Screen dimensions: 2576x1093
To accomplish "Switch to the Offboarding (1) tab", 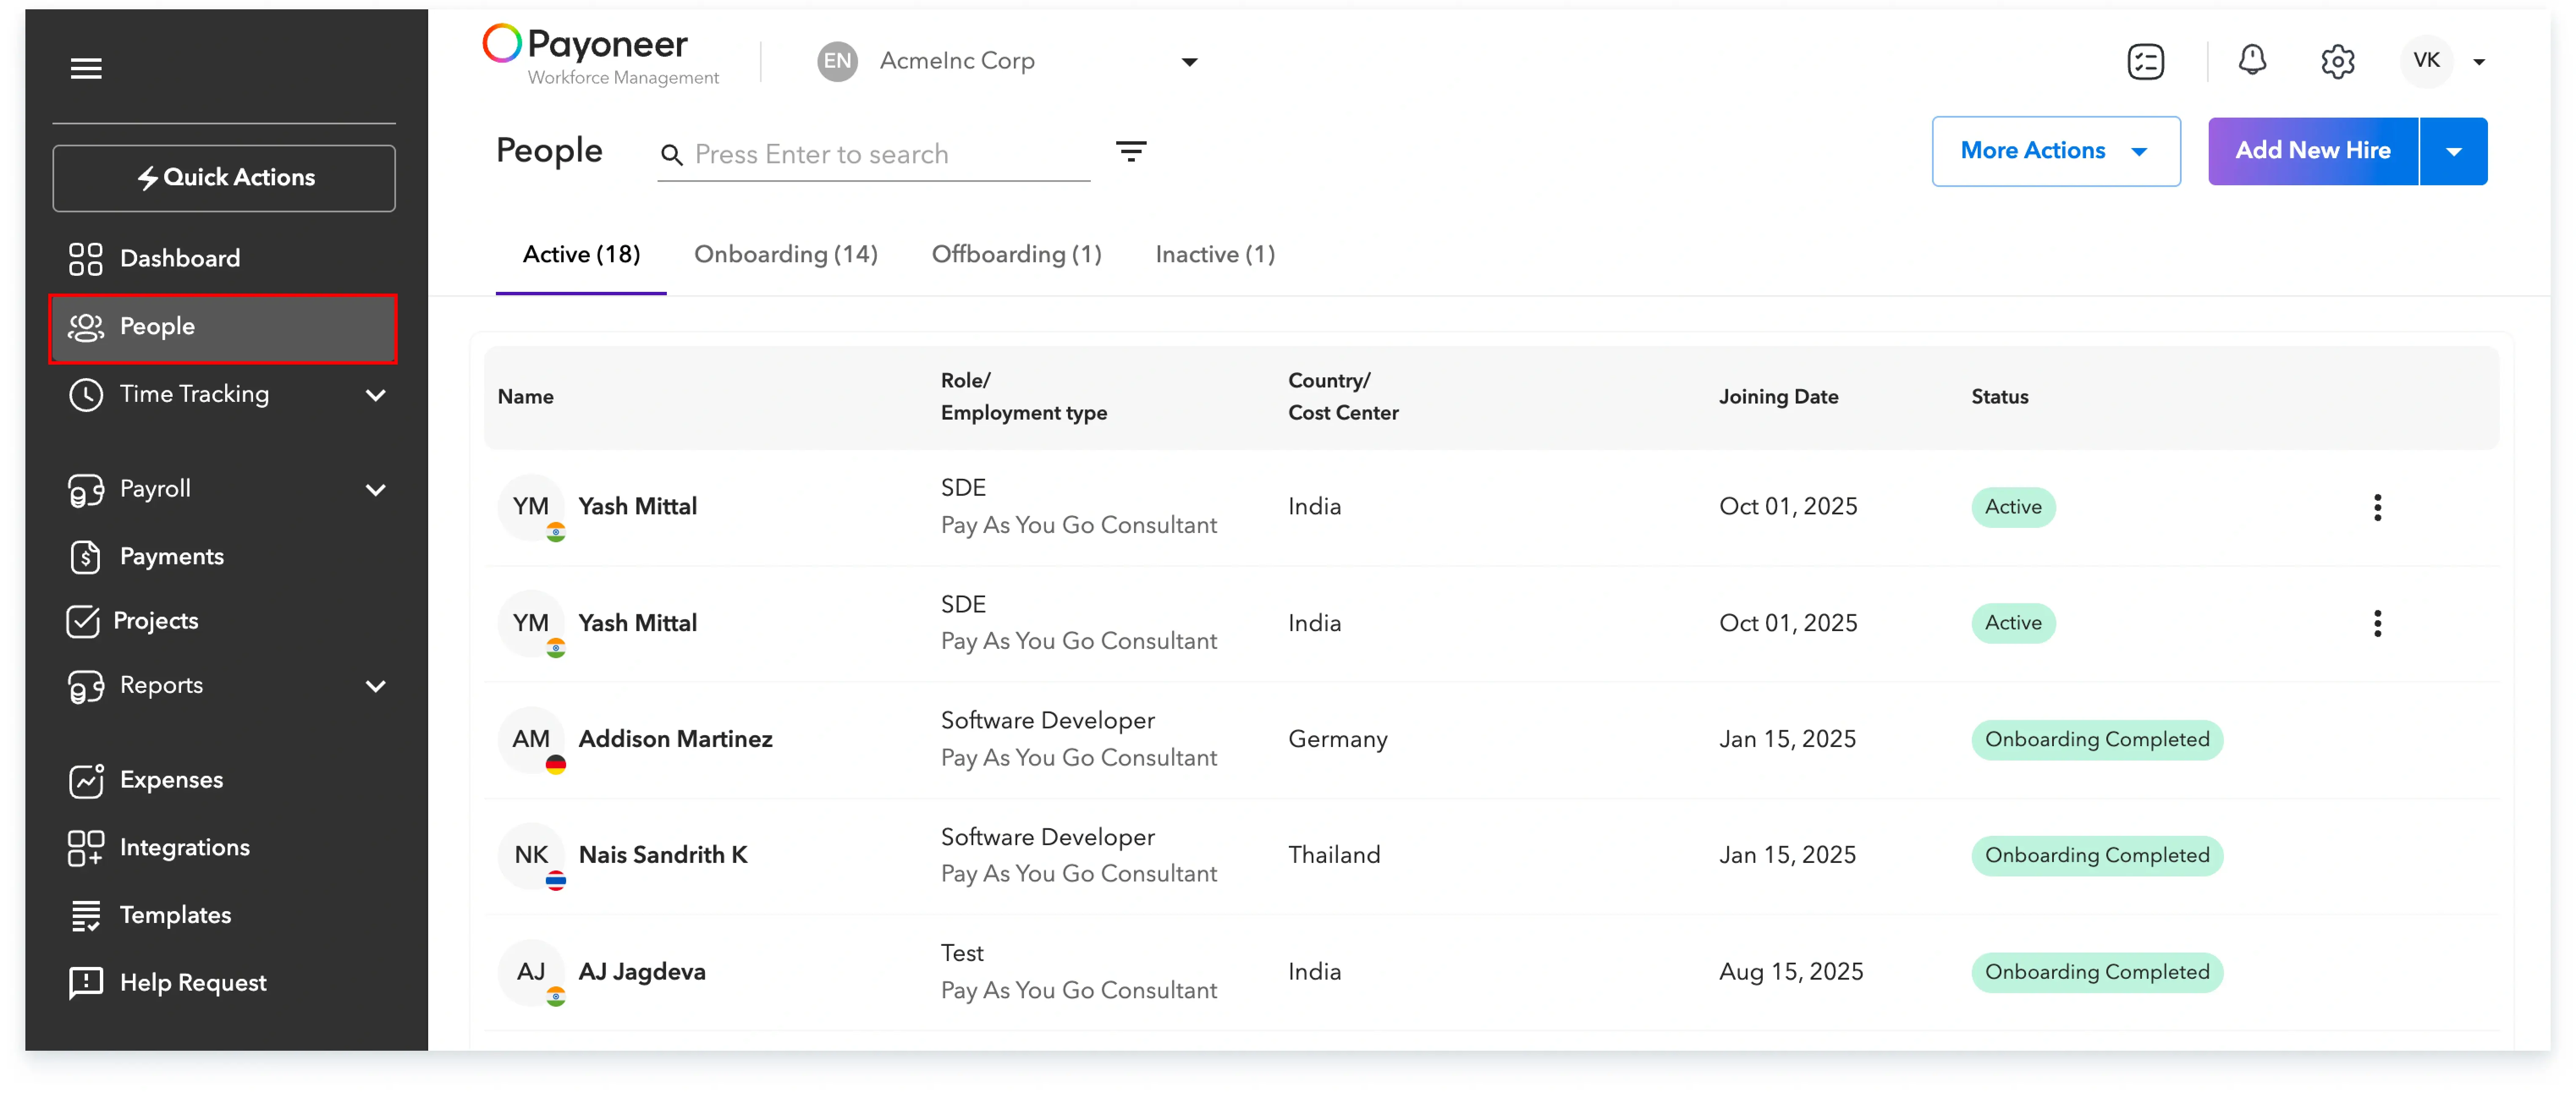I will tap(1016, 254).
